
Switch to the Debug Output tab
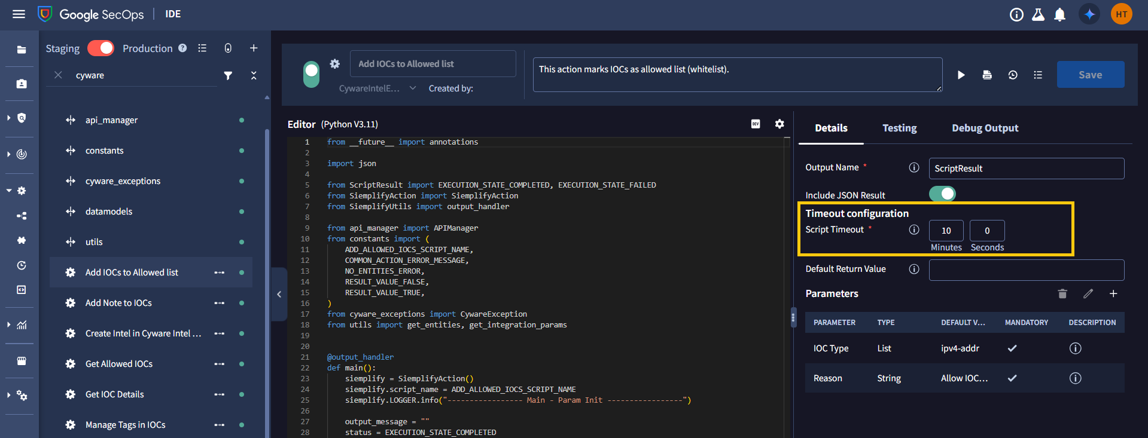tap(985, 128)
